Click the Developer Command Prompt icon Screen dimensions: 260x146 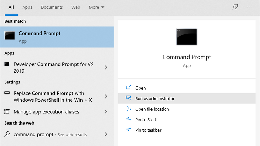point(7,64)
